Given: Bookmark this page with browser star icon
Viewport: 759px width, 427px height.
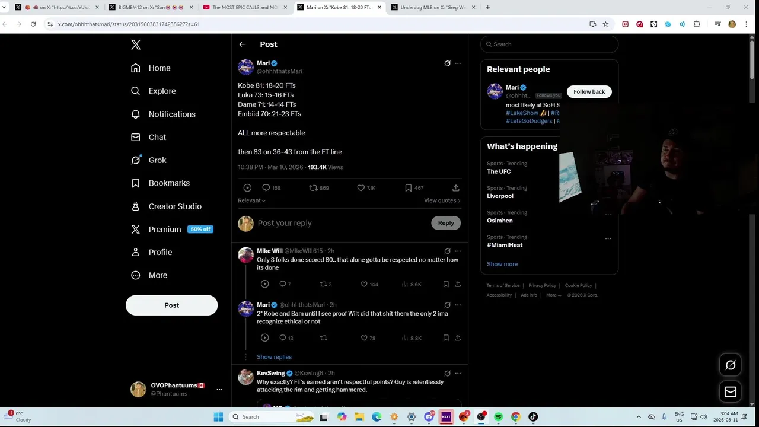Looking at the screenshot, I should click(605, 24).
